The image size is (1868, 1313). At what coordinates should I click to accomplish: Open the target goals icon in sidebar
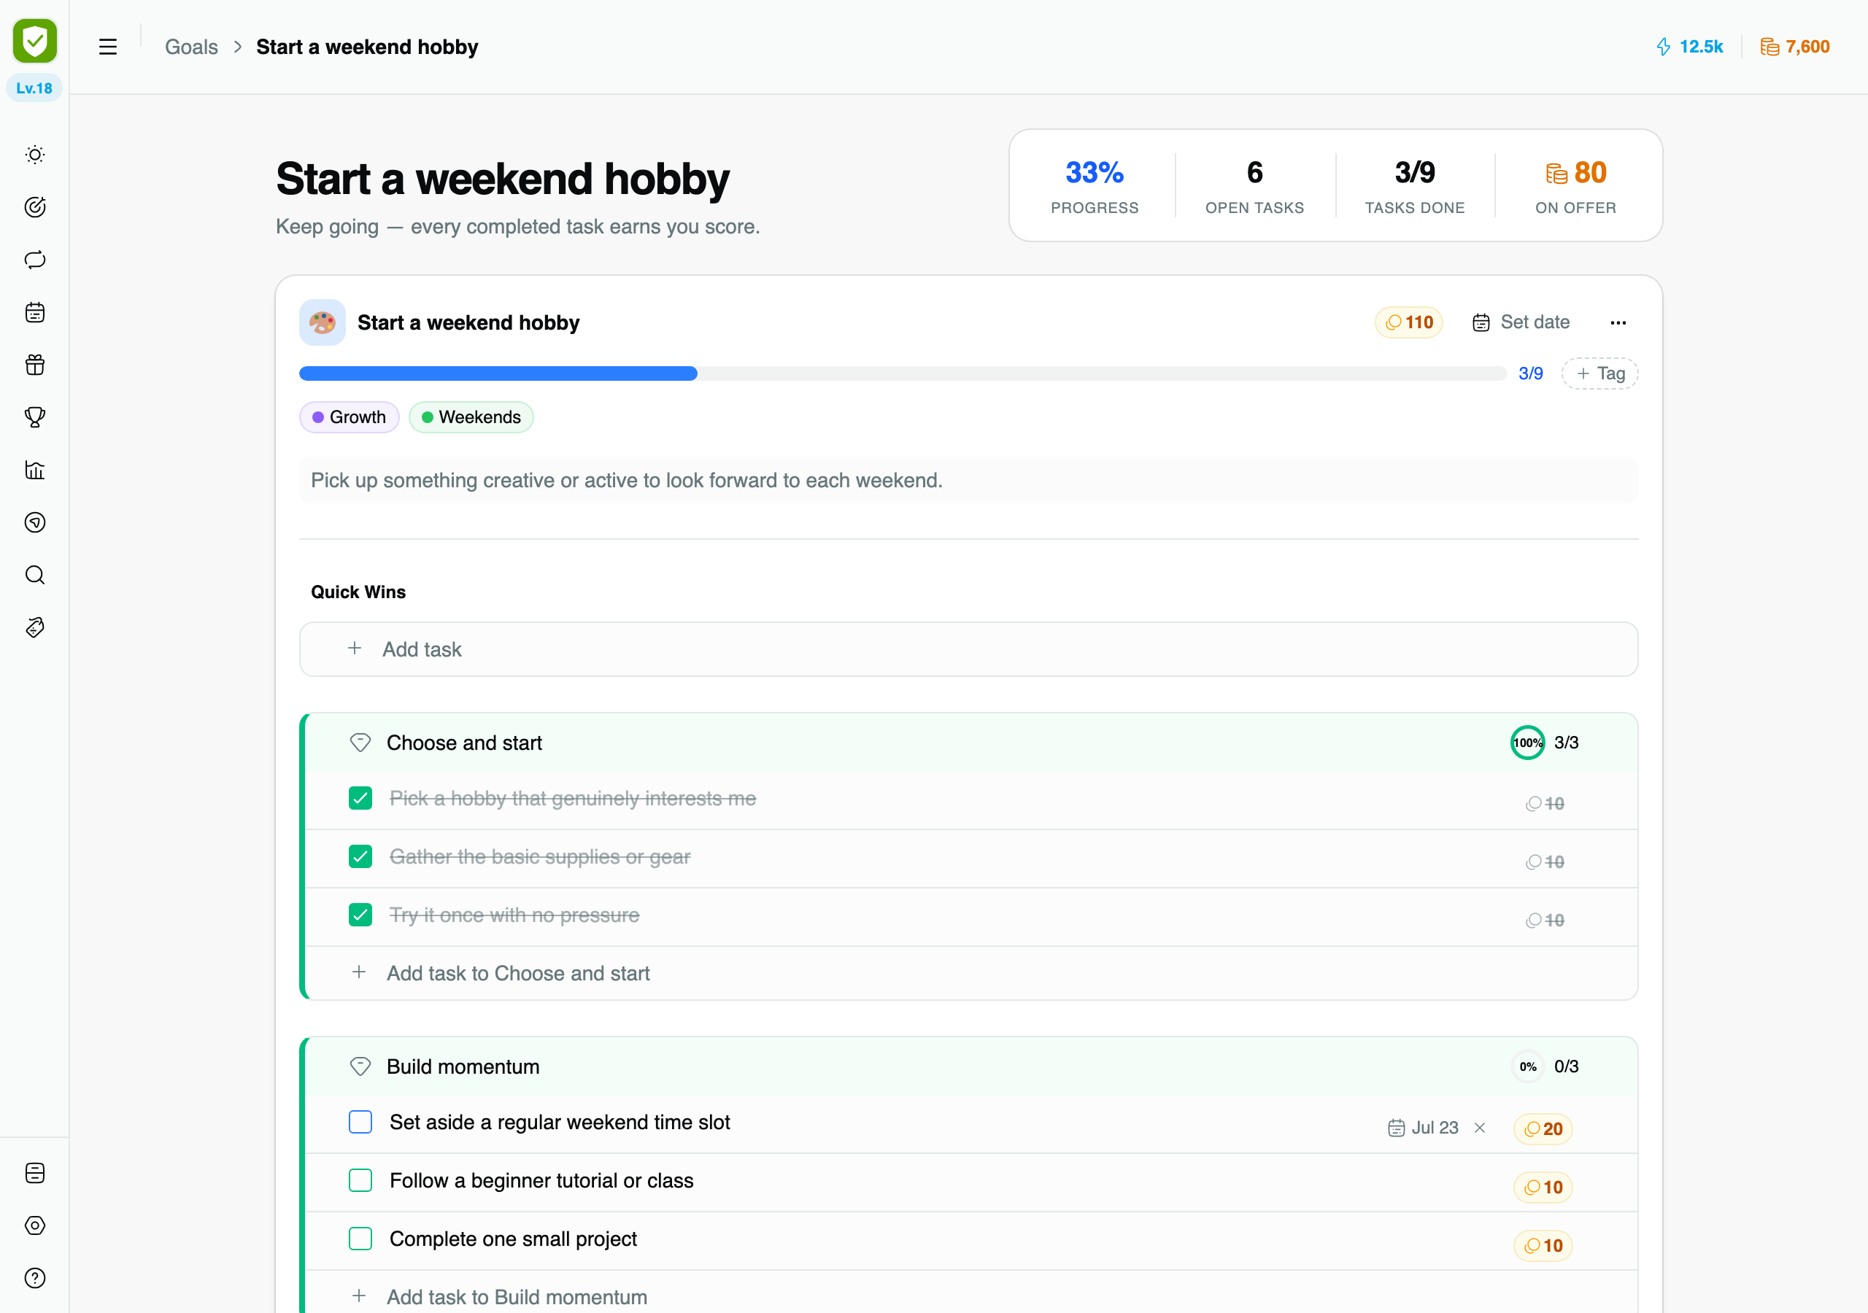click(x=35, y=207)
